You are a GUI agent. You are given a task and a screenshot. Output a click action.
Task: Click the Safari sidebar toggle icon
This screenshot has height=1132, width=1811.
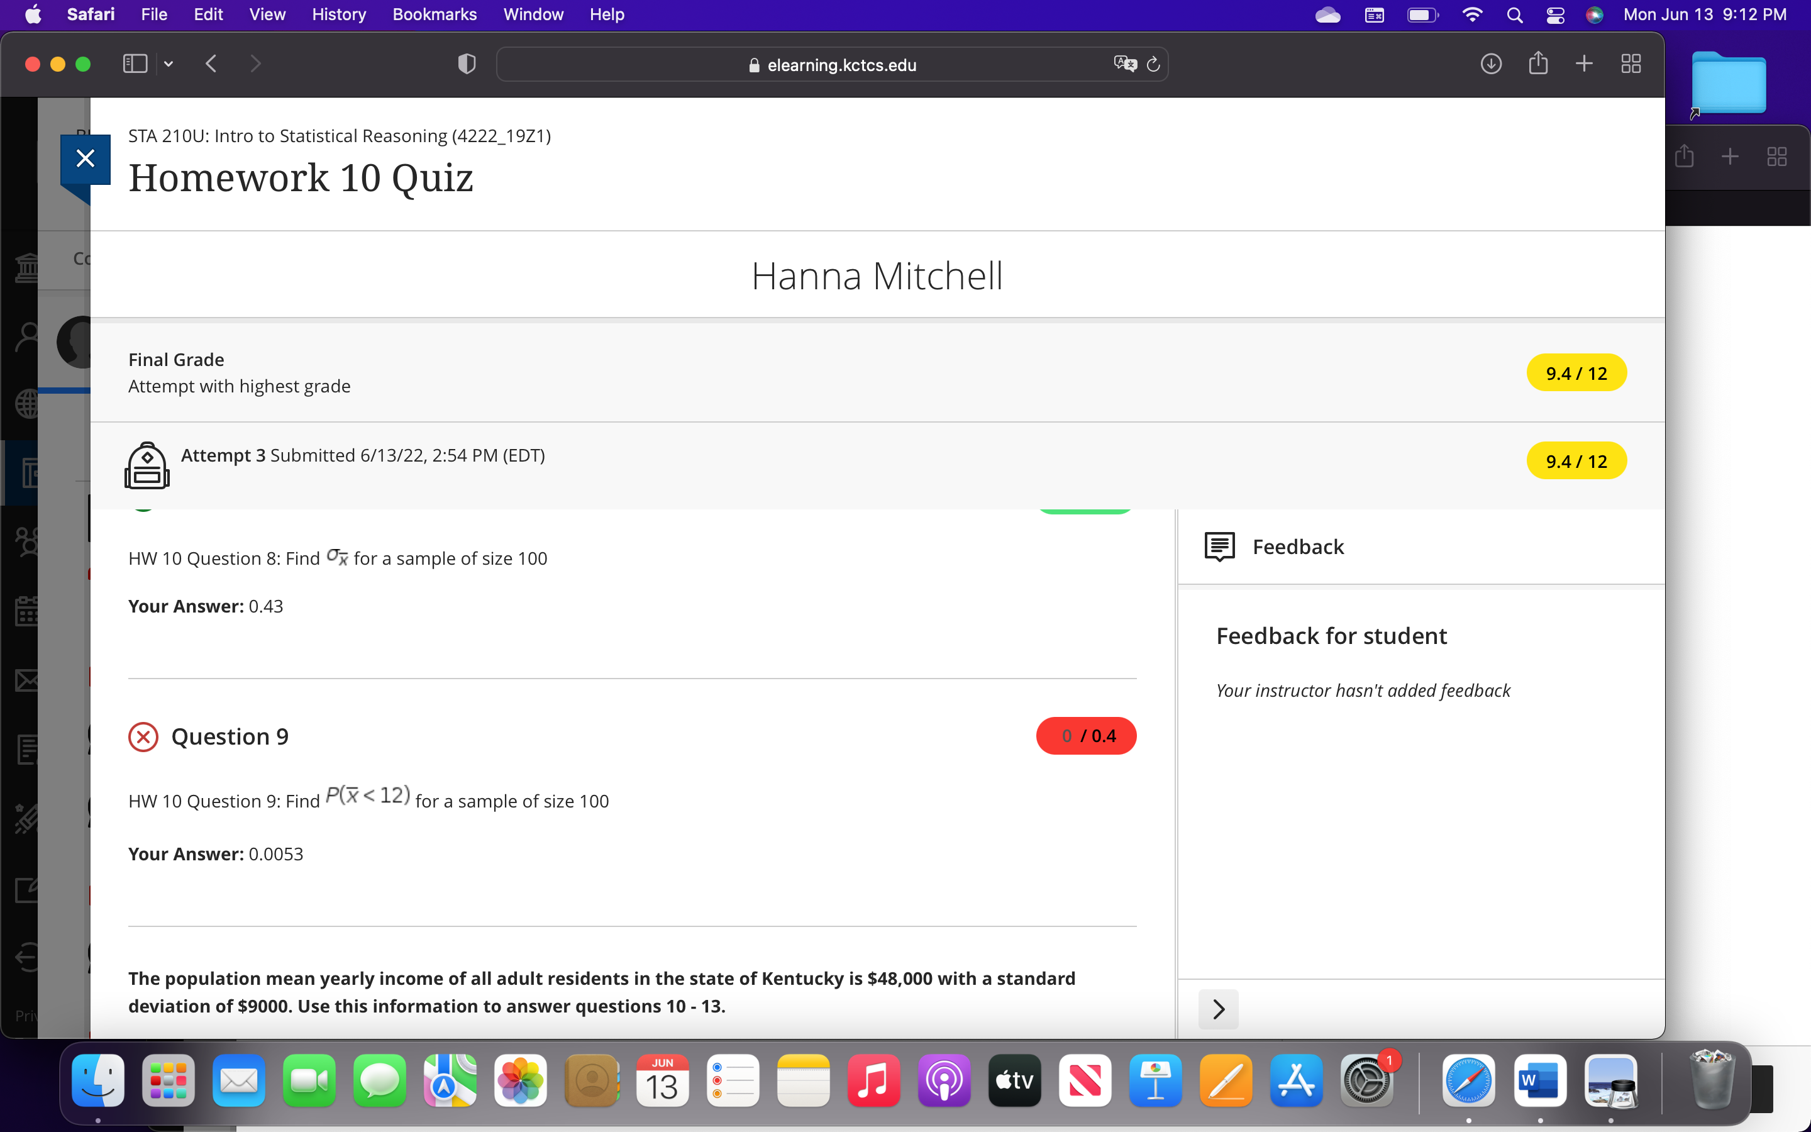coord(135,64)
